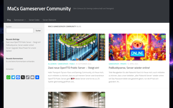Click the 'Neueste Beiträge' heading
Image resolution: width=173 pixels, height=108 pixels.
(13, 39)
